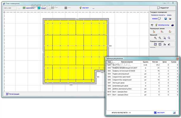Open the РЕДАКТОР contour editor
181x118 pixels.
[163, 8]
